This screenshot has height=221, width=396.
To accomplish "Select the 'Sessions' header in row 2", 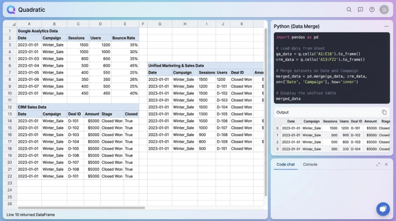I will (x=78, y=38).
